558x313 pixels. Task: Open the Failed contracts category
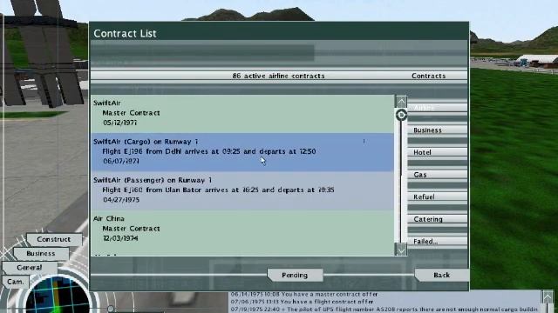438,242
